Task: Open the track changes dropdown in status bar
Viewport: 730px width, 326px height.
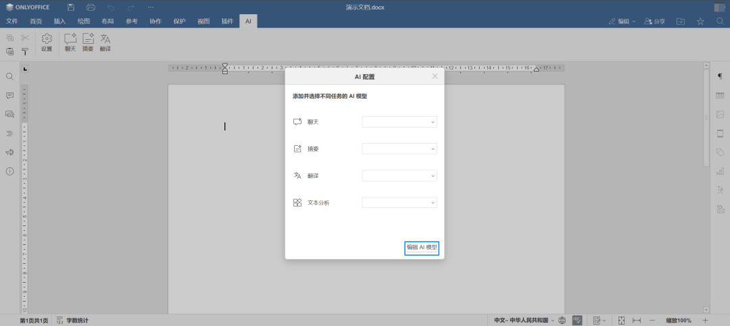Action: pyautogui.click(x=599, y=321)
